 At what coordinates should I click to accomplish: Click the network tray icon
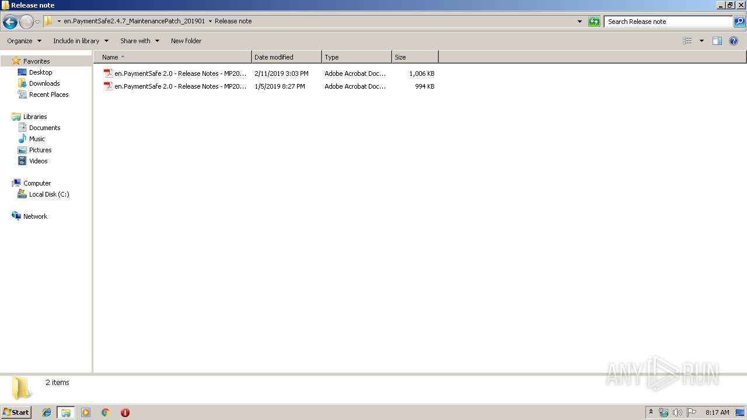(x=664, y=412)
